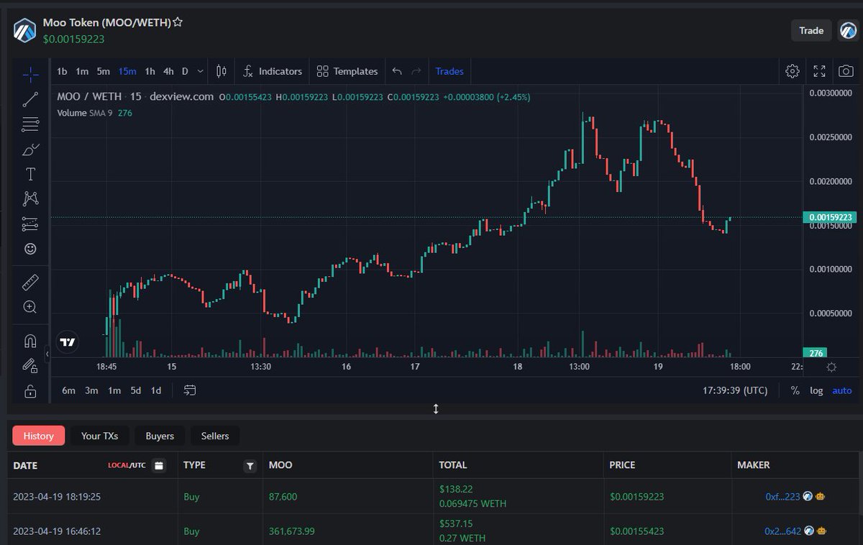The image size is (863, 545).
Task: Lock all drawings with the padlock icon
Action: (29, 390)
